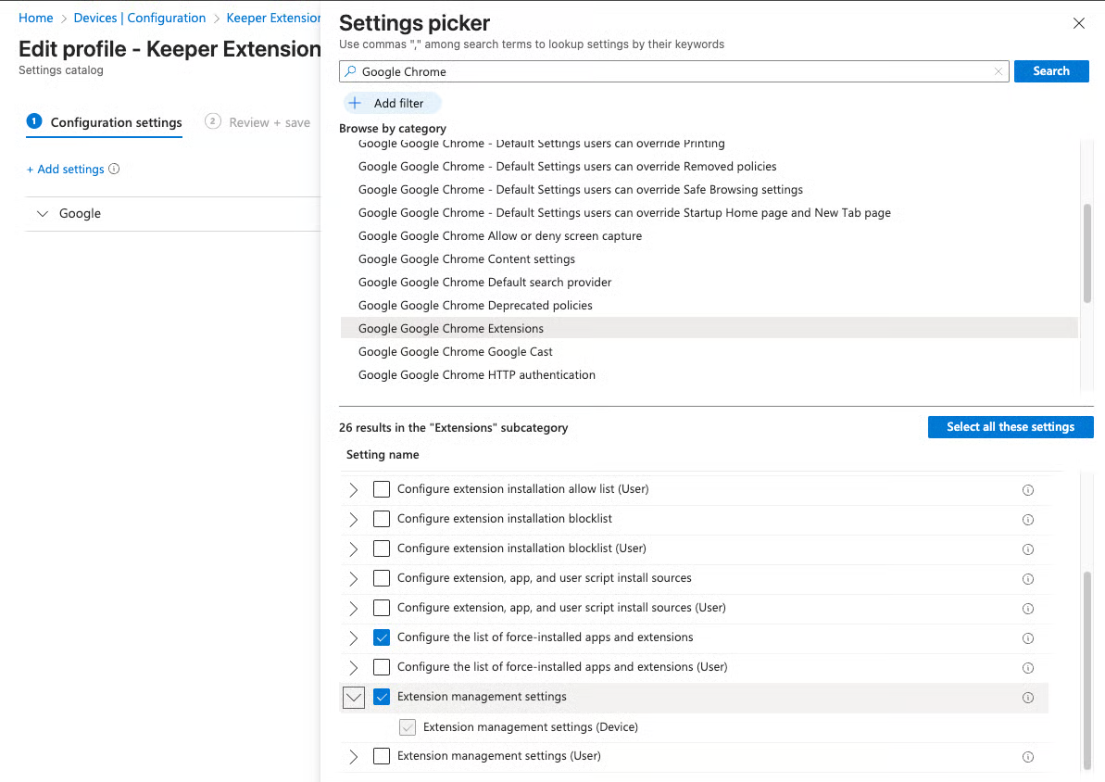Collapse the Extension management settings row
This screenshot has width=1105, height=782.
click(354, 698)
